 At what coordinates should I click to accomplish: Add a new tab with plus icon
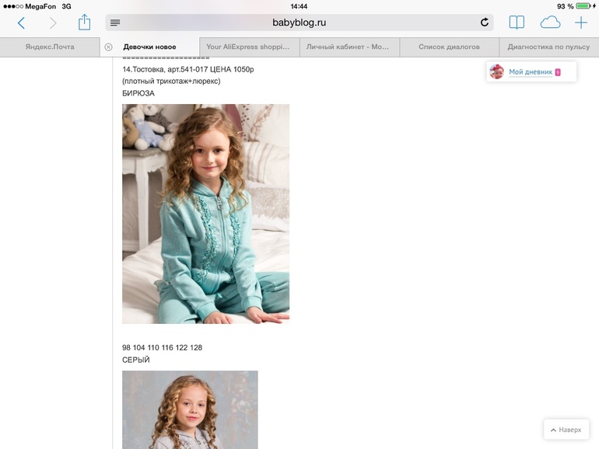(x=580, y=23)
